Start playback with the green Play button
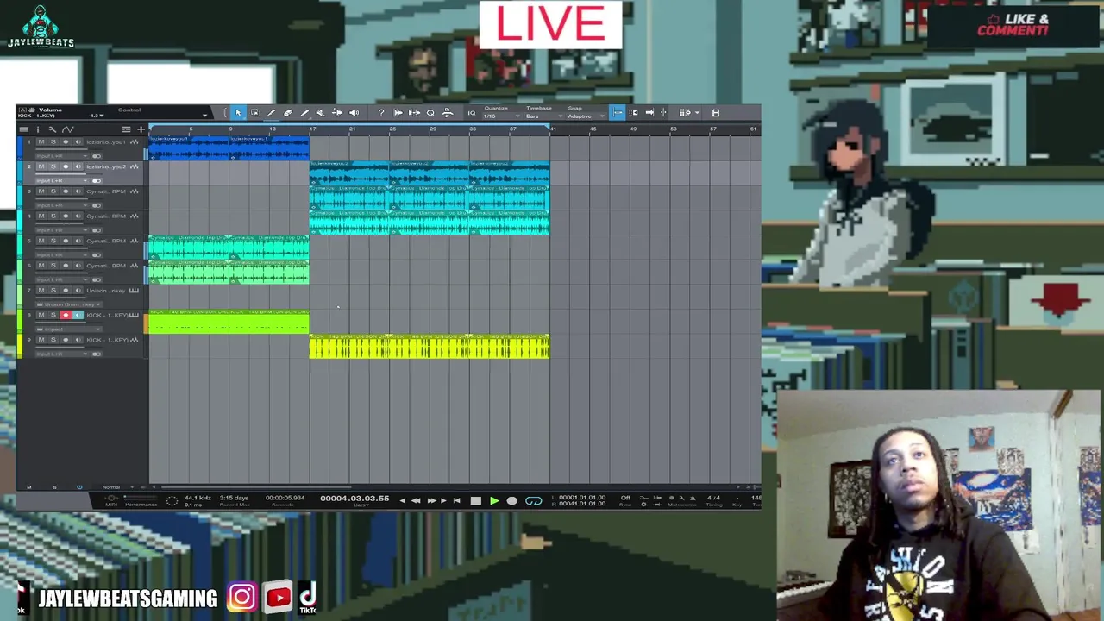The width and height of the screenshot is (1104, 621). pos(494,500)
